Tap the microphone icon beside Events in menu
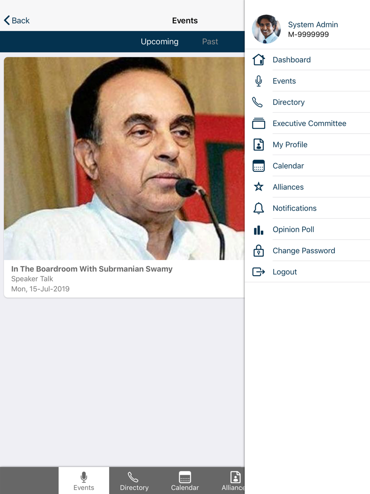This screenshot has height=494, width=370. click(259, 81)
